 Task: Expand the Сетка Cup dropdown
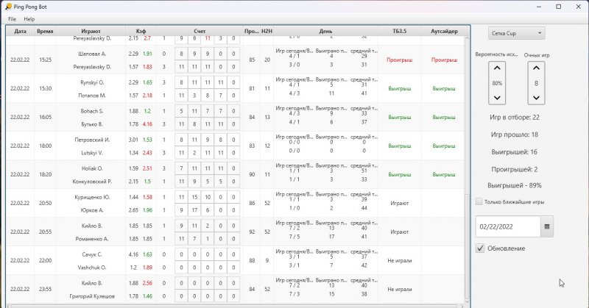click(517, 33)
